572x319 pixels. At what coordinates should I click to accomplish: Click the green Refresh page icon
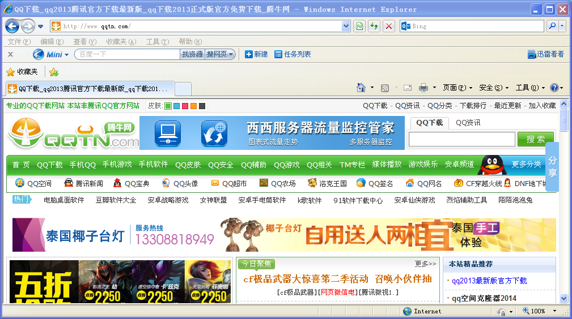[x=374, y=26]
